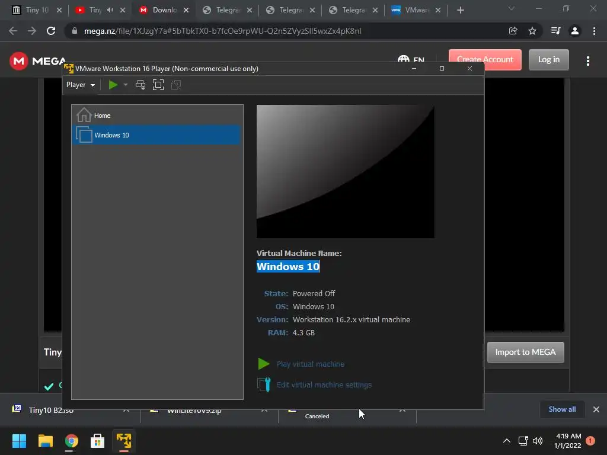Viewport: 607px width, 455px height.
Task: Select Home in VMware library
Action: [x=156, y=116]
